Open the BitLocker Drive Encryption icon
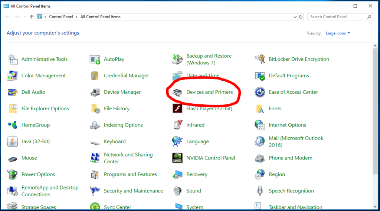The image size is (380, 211). point(260,59)
